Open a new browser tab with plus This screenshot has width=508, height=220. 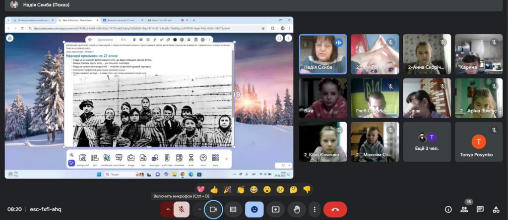pos(194,20)
